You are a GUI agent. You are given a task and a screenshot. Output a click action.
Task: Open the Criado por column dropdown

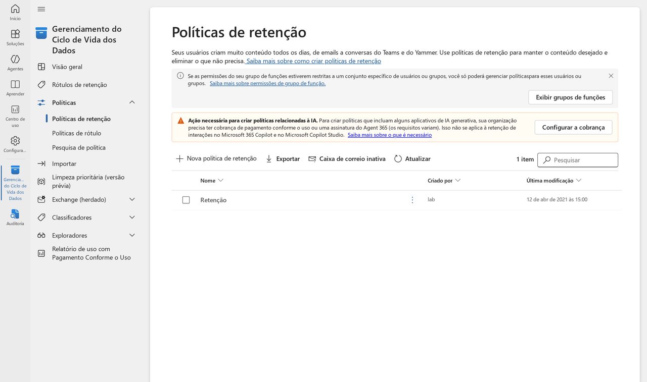457,180
